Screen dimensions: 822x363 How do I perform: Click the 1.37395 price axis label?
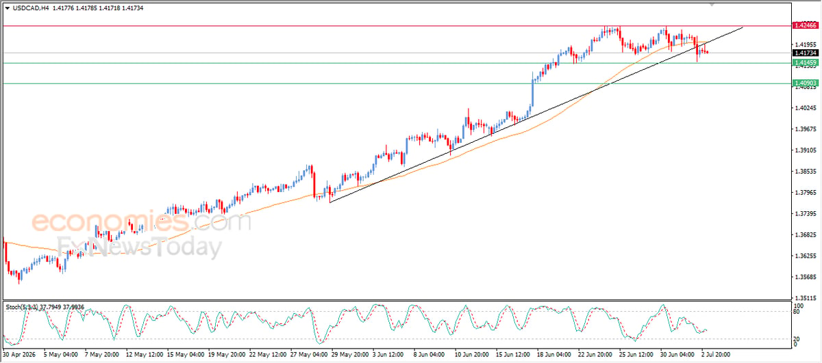point(805,214)
